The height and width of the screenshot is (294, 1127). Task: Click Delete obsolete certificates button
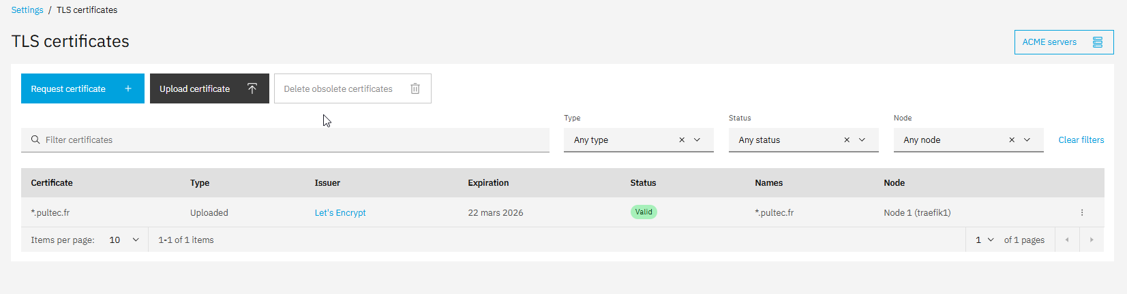click(x=352, y=89)
